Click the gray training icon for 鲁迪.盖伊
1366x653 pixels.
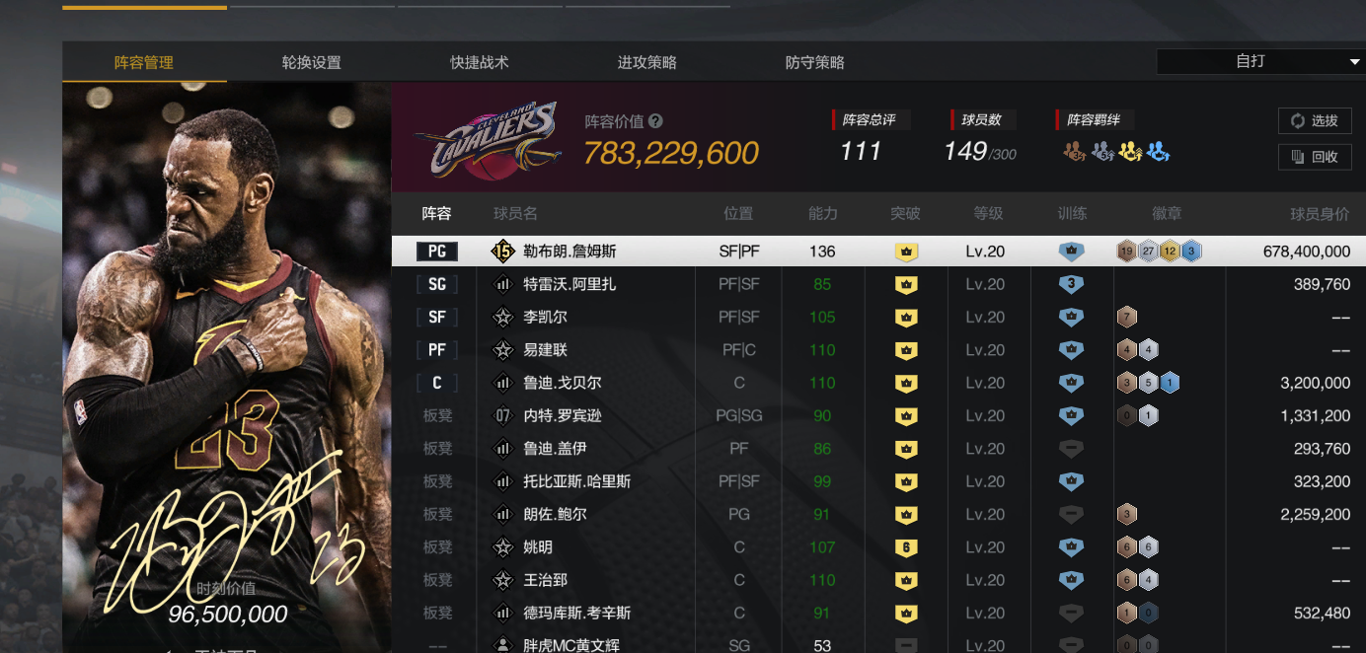pyautogui.click(x=1071, y=449)
